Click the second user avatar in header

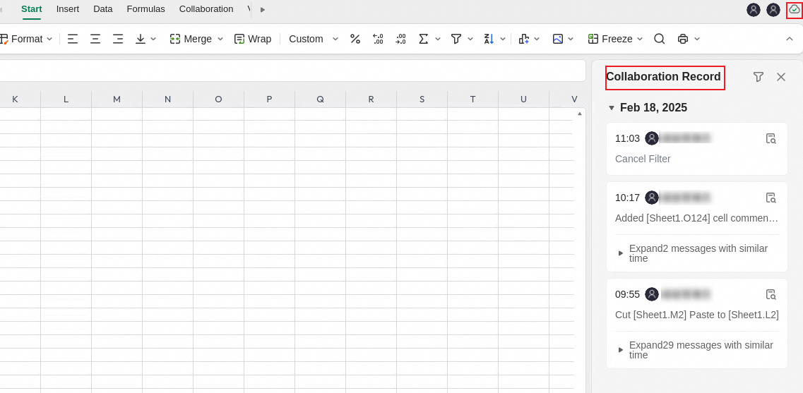pos(773,10)
